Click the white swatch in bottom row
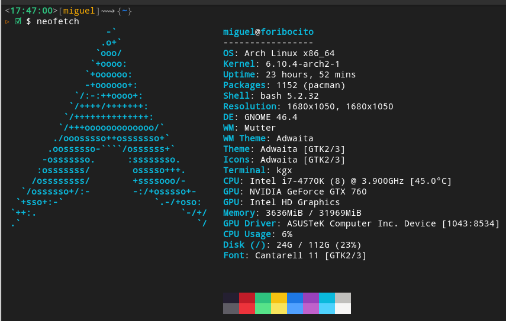 click(343, 309)
